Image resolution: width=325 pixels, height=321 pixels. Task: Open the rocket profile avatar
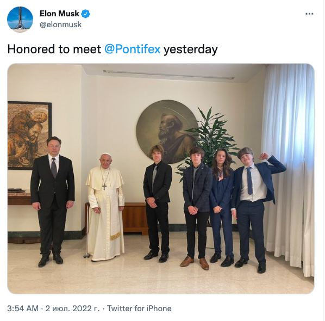point(20,19)
